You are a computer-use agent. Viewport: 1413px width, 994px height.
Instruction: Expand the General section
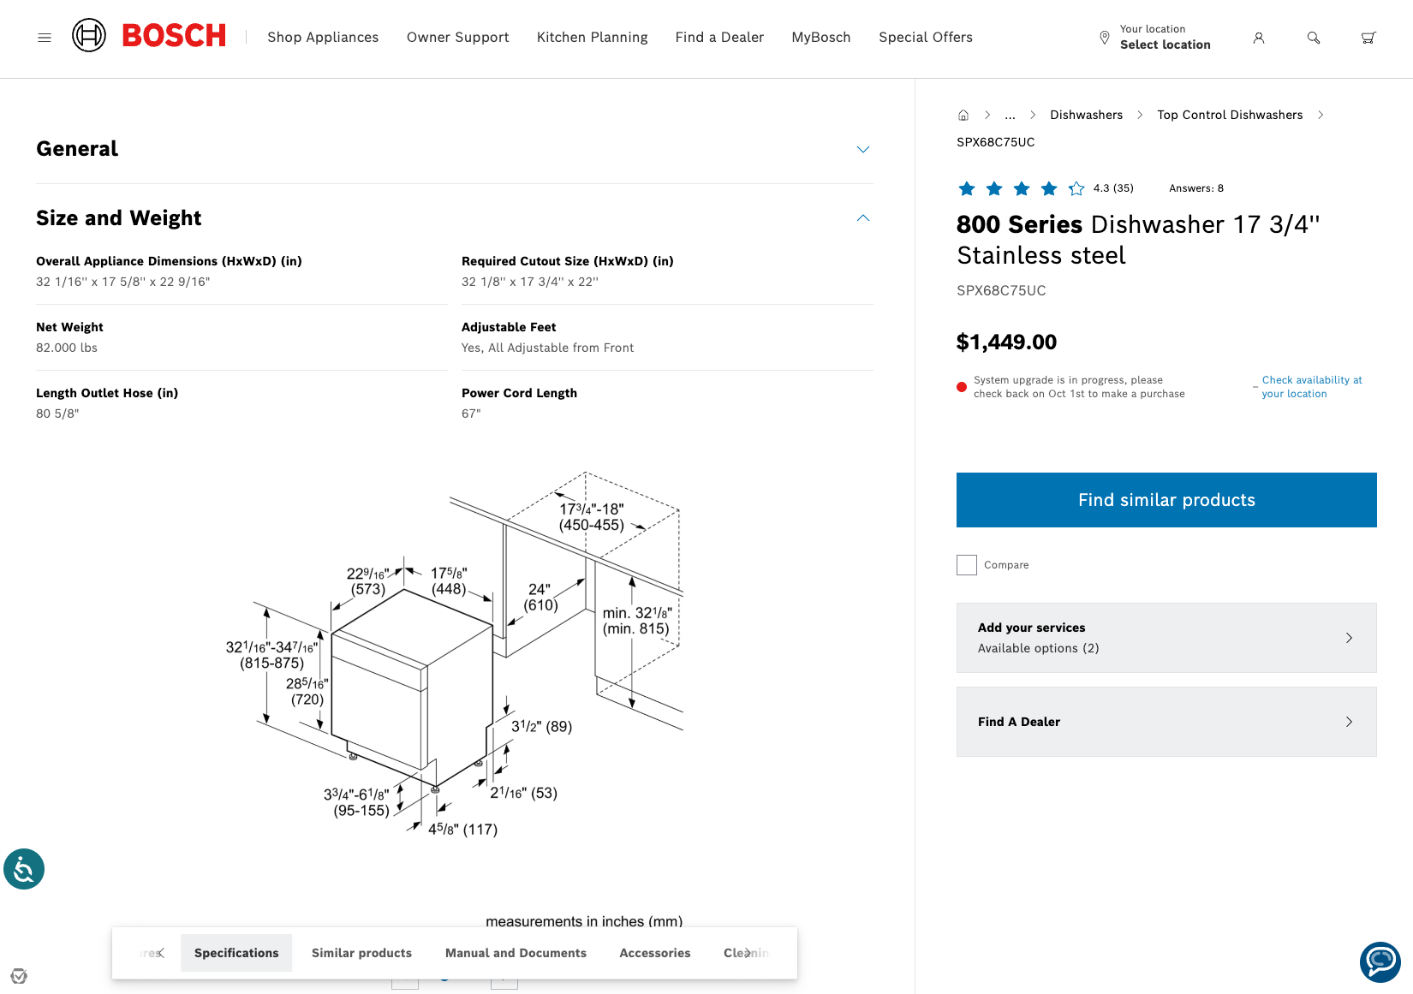tap(862, 149)
